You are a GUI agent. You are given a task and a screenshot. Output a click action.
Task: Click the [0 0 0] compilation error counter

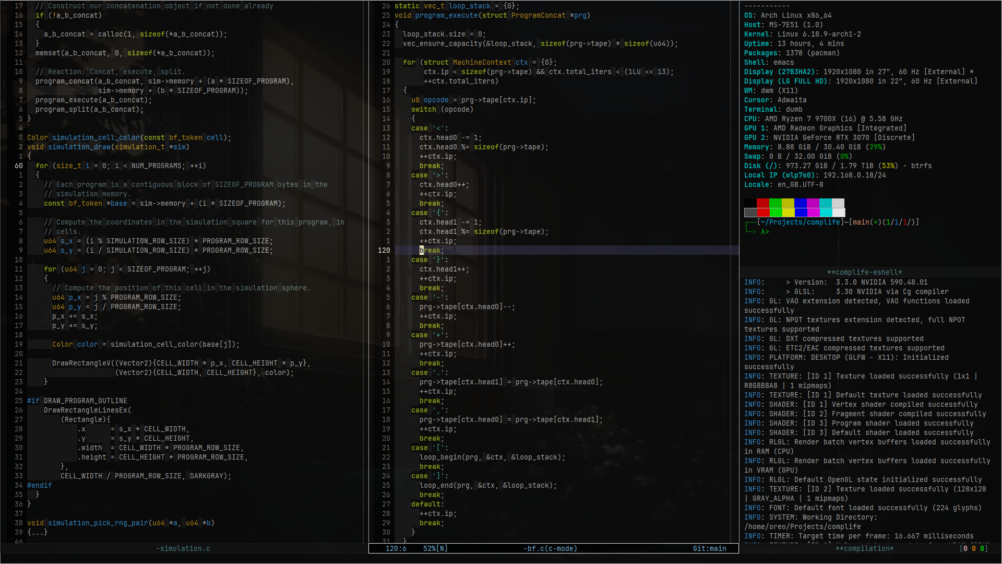pyautogui.click(x=974, y=548)
